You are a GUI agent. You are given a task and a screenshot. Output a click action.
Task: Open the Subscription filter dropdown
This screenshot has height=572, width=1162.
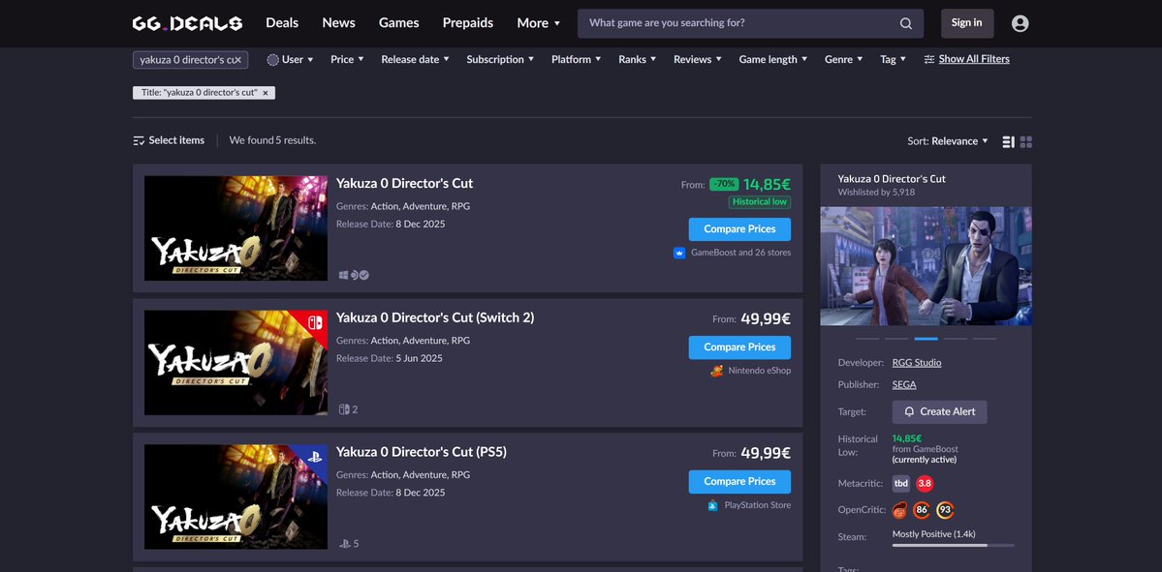point(500,60)
